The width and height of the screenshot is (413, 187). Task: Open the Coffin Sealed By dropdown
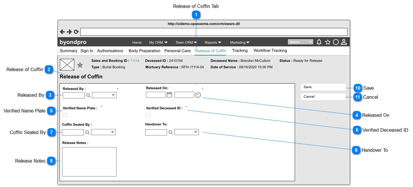103,132
